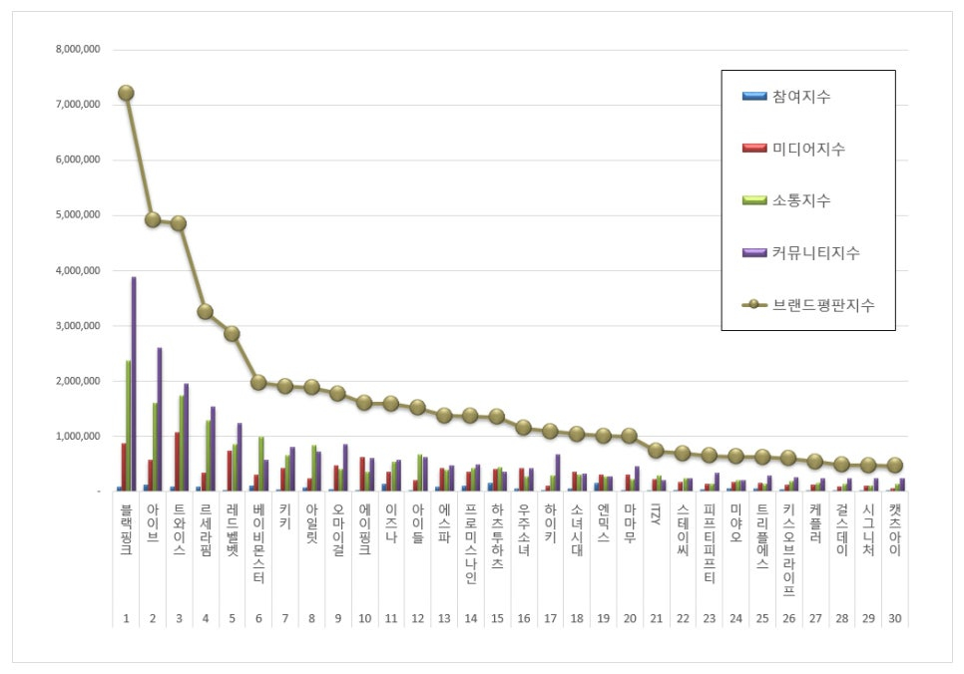Viewport: 964px width, 674px height.
Task: Select the 8,000,000 y-axis label
Action: [x=84, y=50]
